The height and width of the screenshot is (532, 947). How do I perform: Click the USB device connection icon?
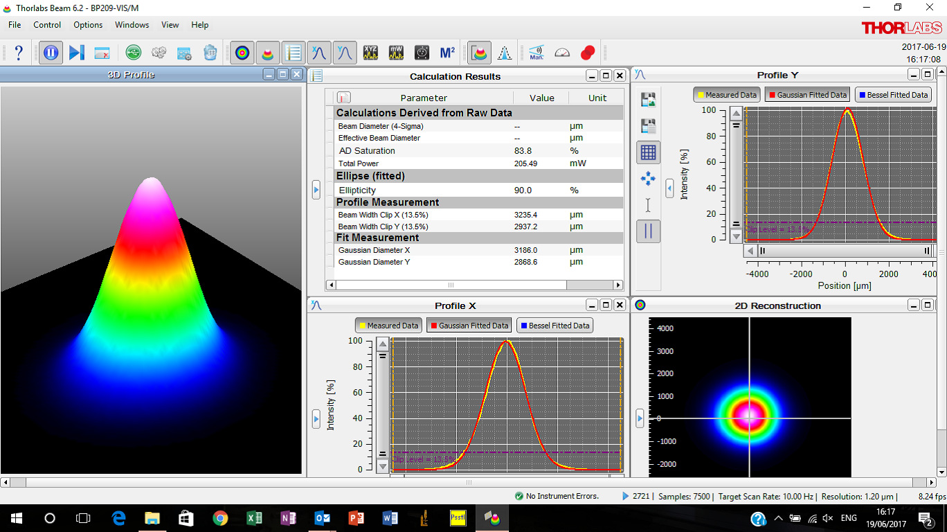pos(134,53)
